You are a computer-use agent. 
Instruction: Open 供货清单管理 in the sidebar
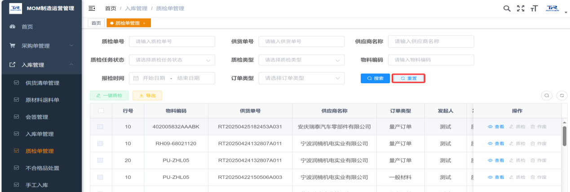(41, 83)
